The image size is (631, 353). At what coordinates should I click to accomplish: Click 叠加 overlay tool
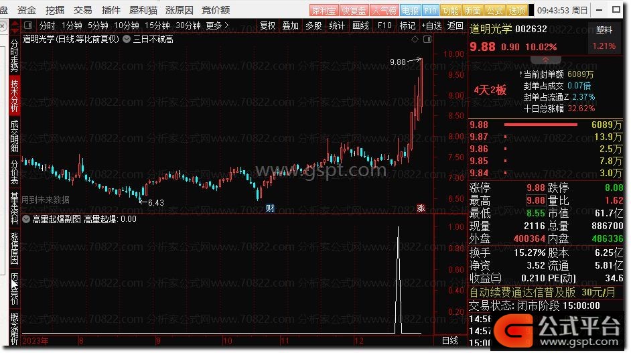pyautogui.click(x=290, y=25)
